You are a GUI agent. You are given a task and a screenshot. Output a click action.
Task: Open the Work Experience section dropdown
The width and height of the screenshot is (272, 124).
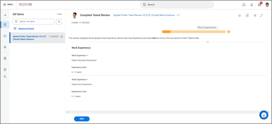[x=208, y=27]
